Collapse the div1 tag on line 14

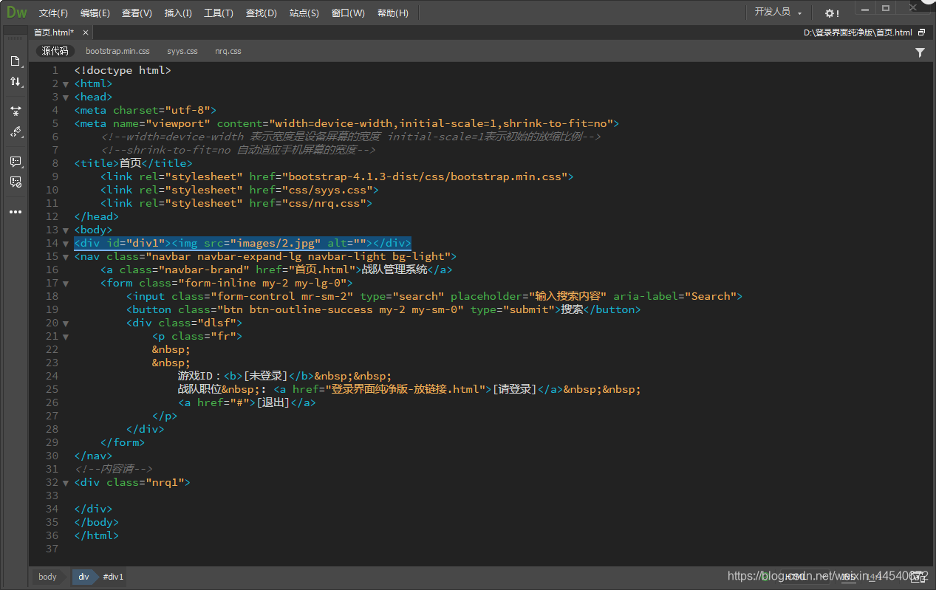[66, 244]
